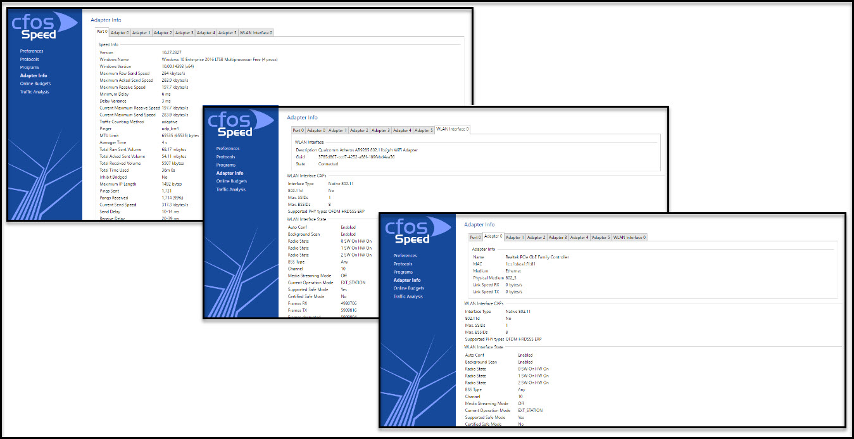This screenshot has width=854, height=439.
Task: Click the Version value 10.27.2327
Action: [172, 52]
